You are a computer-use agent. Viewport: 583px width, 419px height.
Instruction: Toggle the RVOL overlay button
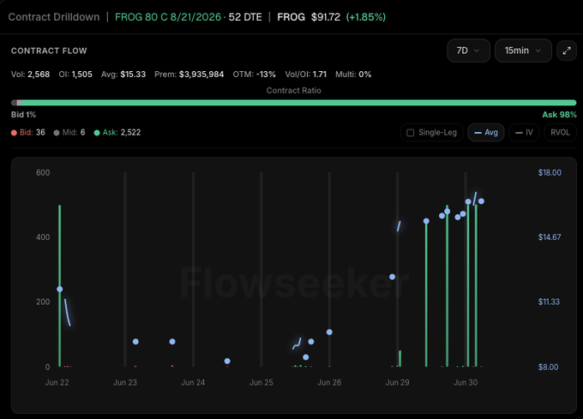coord(560,133)
